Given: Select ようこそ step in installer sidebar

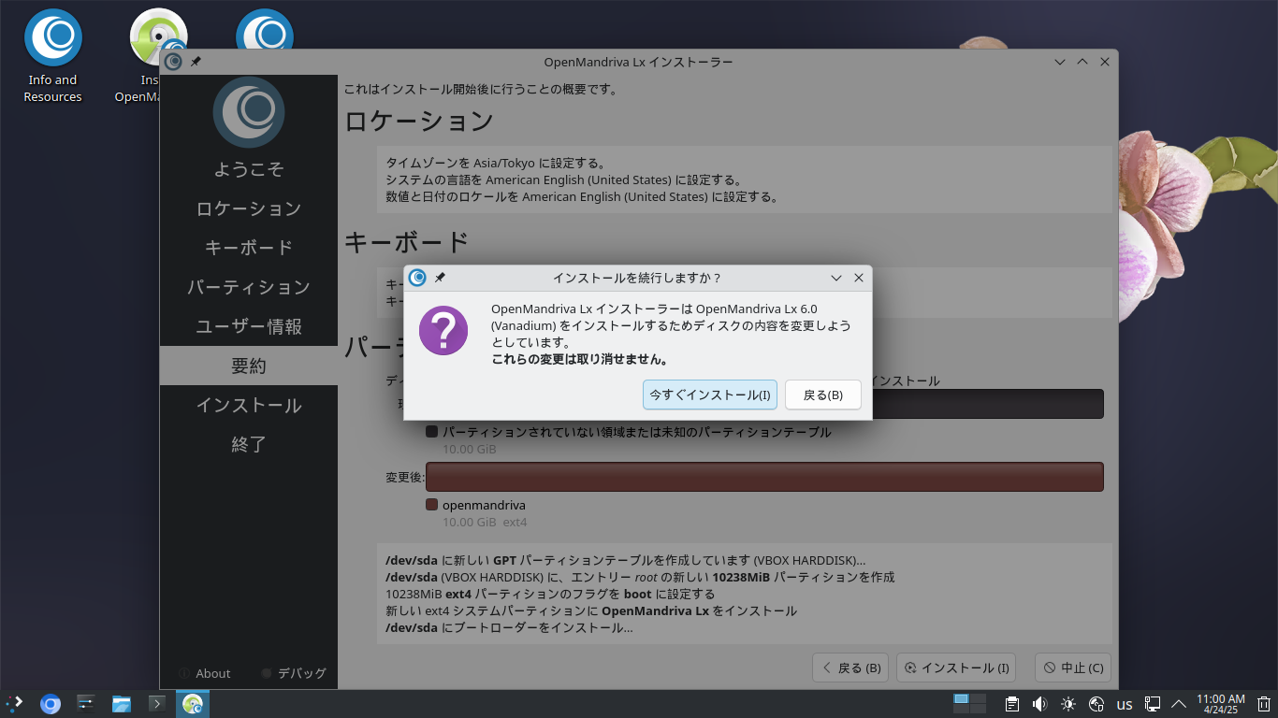Looking at the screenshot, I should coord(249,169).
